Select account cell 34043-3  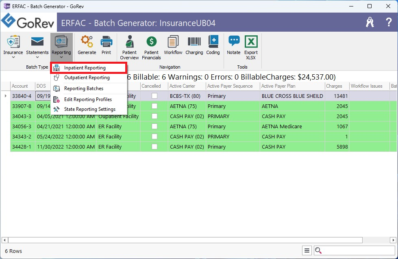point(23,117)
